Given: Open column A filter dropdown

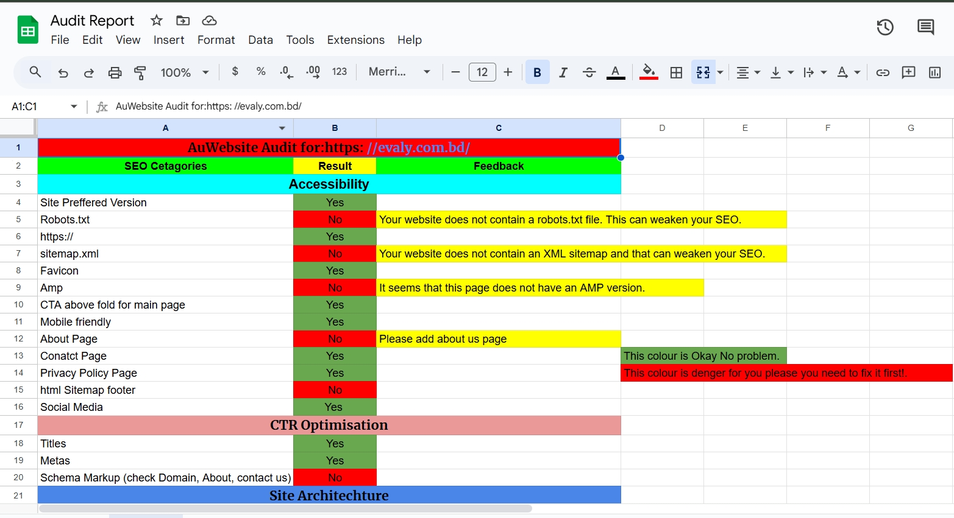Looking at the screenshot, I should (282, 128).
